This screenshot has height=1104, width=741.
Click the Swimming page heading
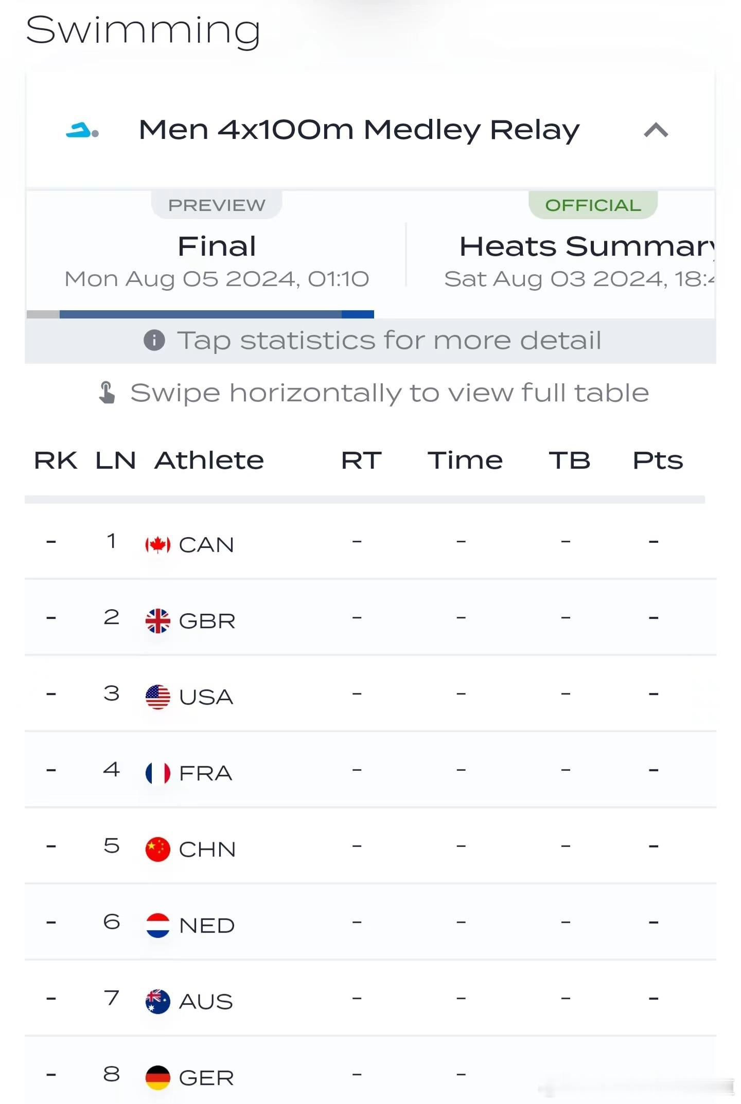click(143, 31)
